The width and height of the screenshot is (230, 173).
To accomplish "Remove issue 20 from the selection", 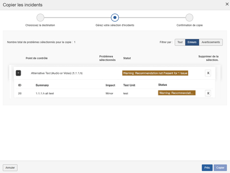I will tap(208, 93).
